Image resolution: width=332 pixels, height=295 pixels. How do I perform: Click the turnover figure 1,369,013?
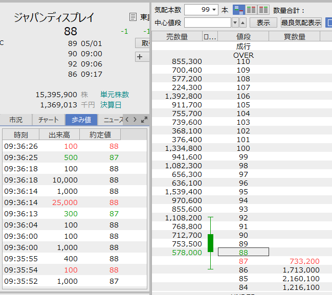[59, 105]
